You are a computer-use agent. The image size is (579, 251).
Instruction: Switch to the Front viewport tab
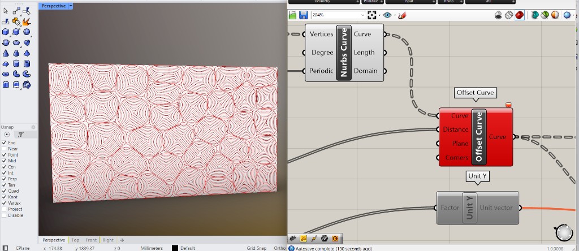click(91, 240)
